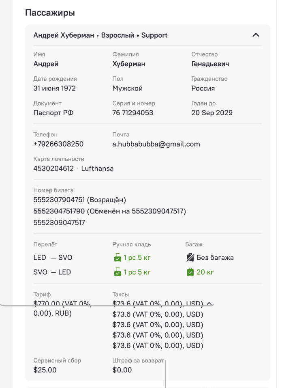The width and height of the screenshot is (295, 388).
Task: Click the 1 pc 5 кг text for SVO – LED
Action: (137, 272)
